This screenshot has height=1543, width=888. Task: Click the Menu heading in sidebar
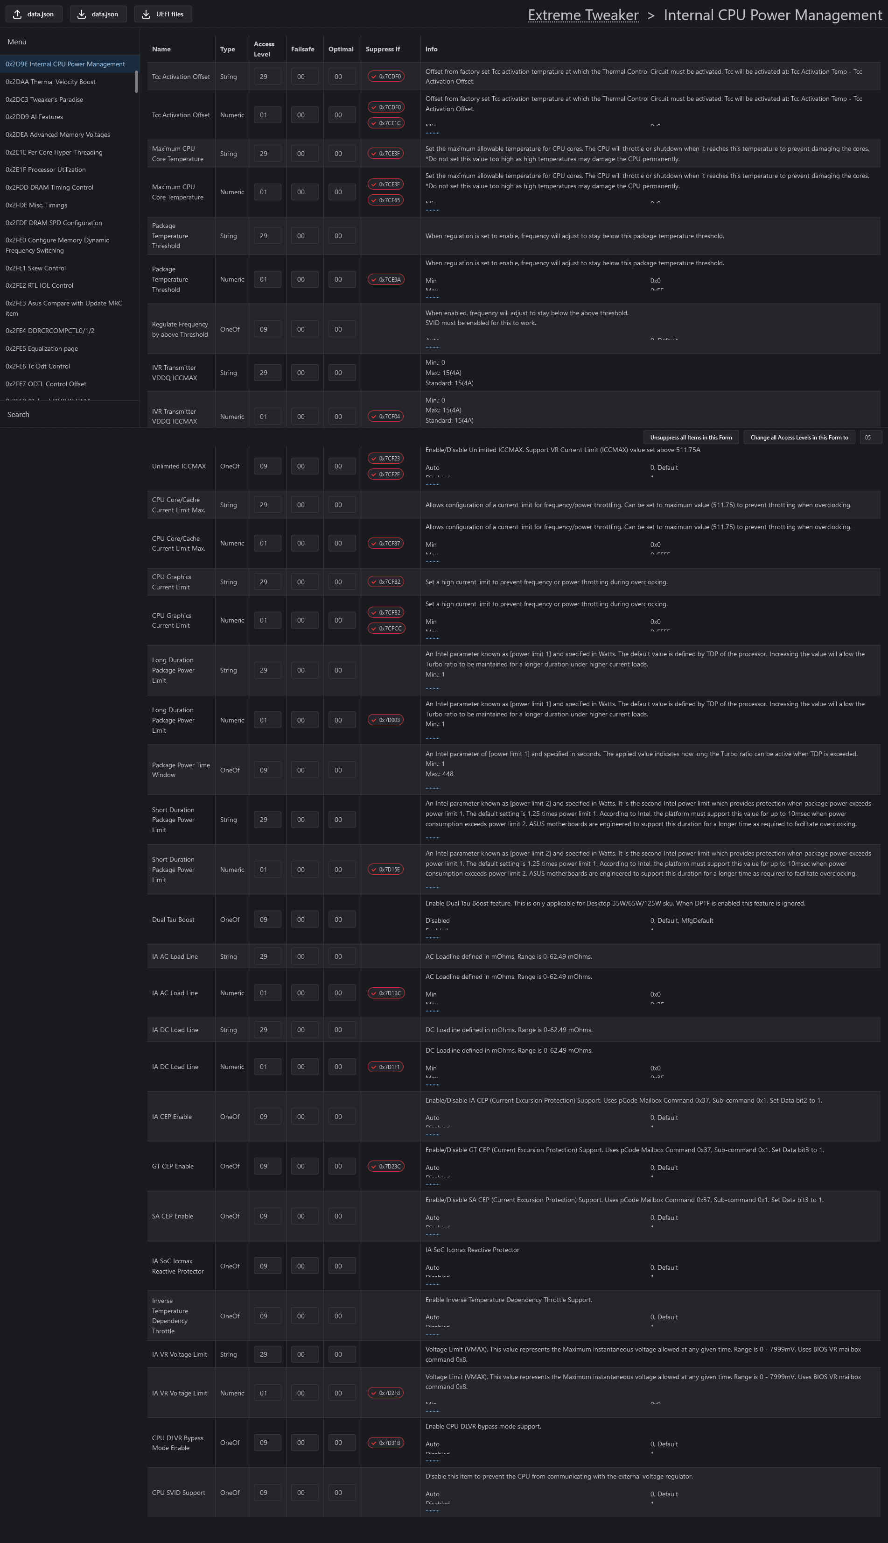17,42
